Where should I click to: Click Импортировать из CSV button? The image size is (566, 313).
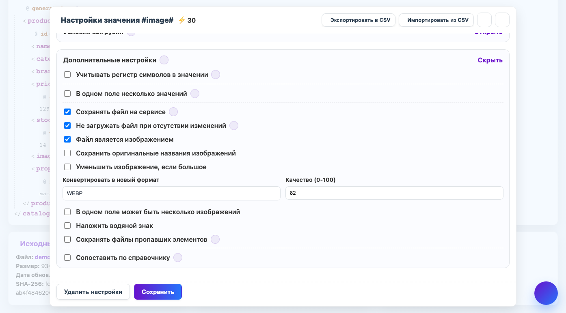click(x=436, y=20)
